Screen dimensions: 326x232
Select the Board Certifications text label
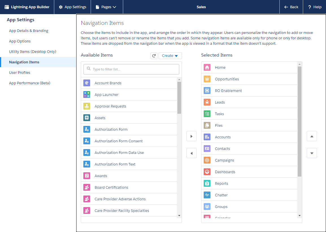click(111, 187)
